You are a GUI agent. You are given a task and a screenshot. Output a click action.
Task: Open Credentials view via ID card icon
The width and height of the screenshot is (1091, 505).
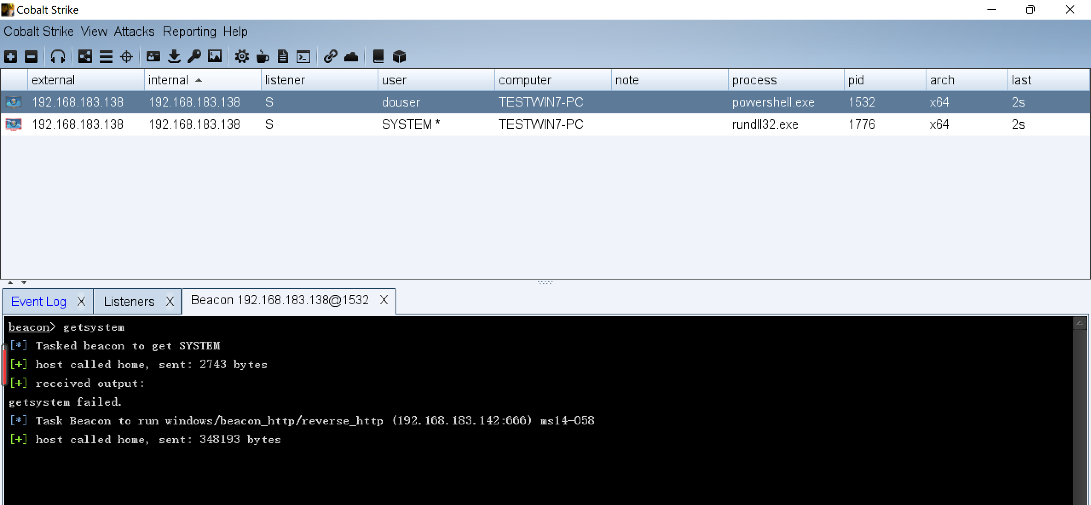coord(153,57)
